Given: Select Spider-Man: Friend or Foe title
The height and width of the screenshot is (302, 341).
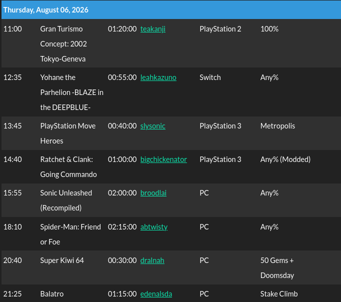Looking at the screenshot, I should point(70,234).
